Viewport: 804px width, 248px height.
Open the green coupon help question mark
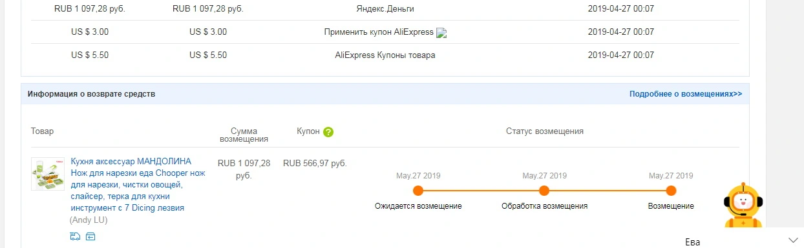pos(328,132)
